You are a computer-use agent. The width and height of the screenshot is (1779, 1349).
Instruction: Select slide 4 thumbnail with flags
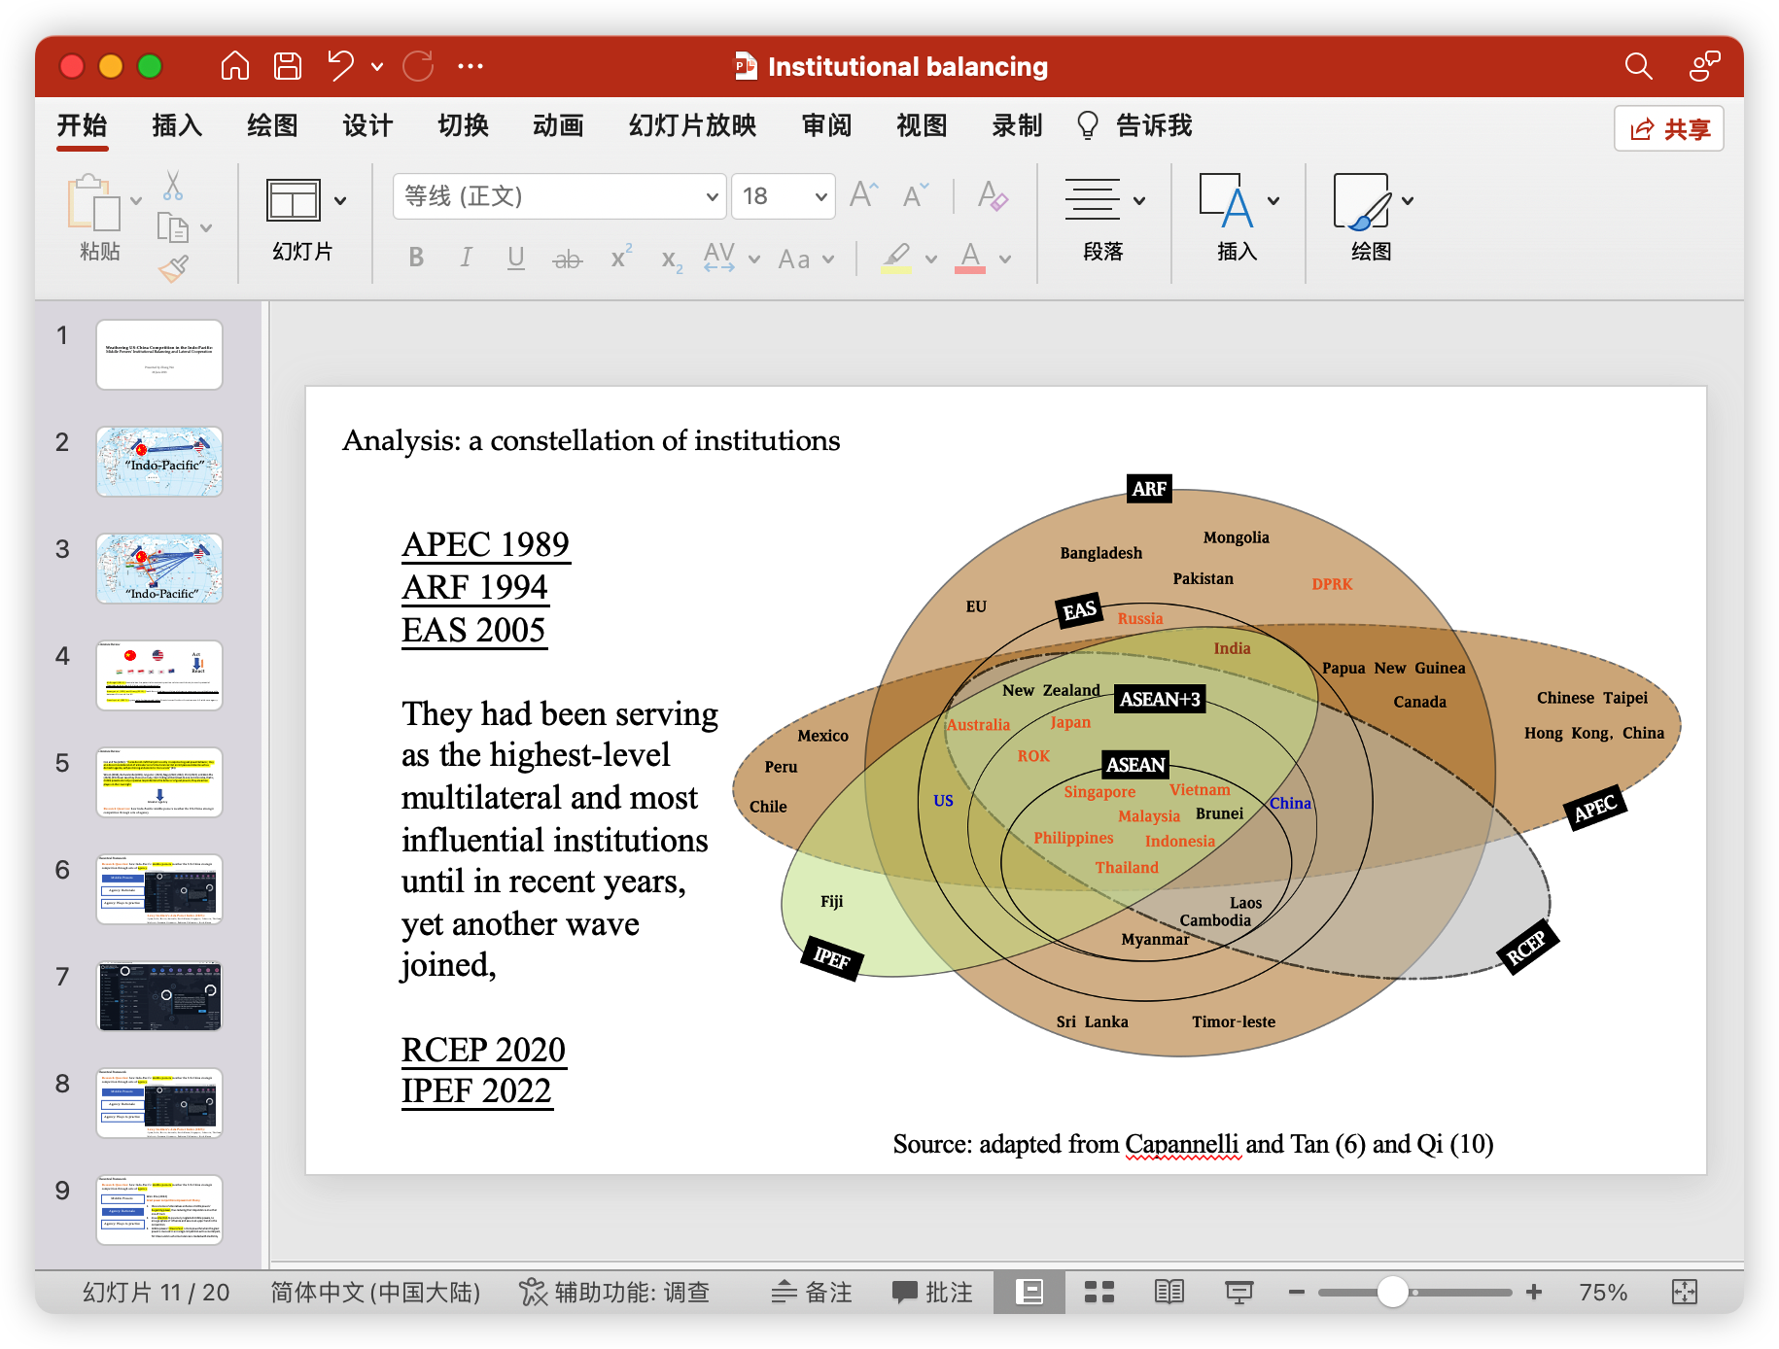coord(159,675)
